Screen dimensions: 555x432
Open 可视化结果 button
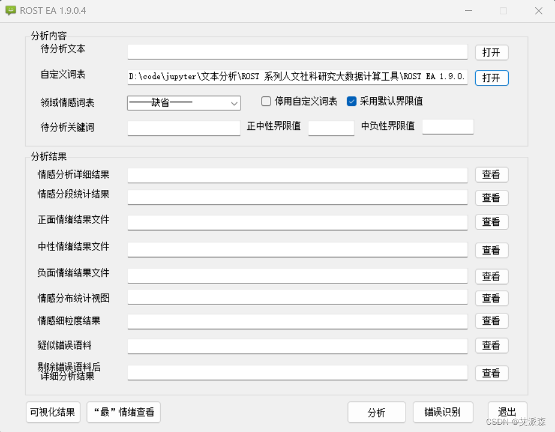53,412
